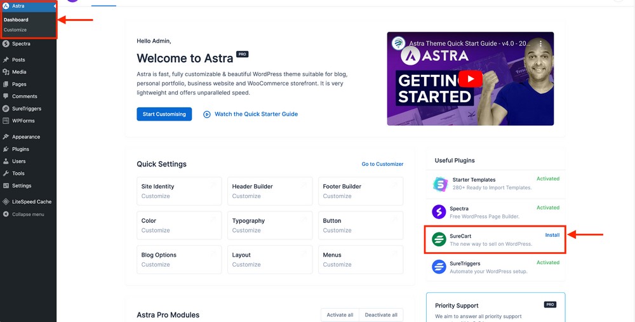Click the Deactivate all button
This screenshot has height=322, width=635.
[381, 315]
